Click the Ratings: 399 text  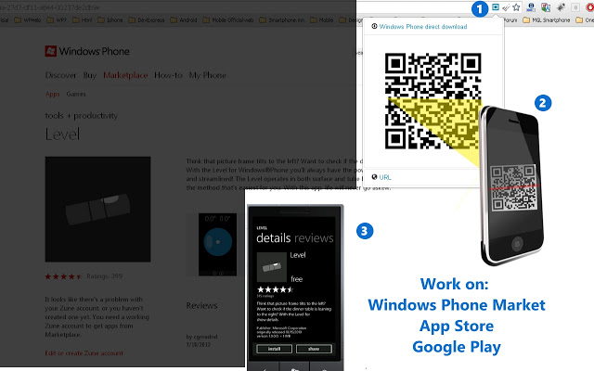pos(104,276)
